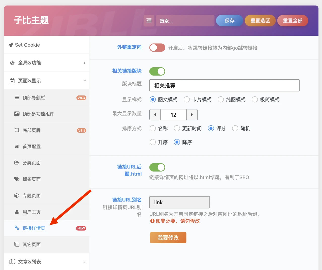Turn off the 相关链接版块 switch
The height and width of the screenshot is (270, 322).
coord(157,71)
